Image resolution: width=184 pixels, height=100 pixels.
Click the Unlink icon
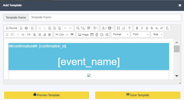67,35
